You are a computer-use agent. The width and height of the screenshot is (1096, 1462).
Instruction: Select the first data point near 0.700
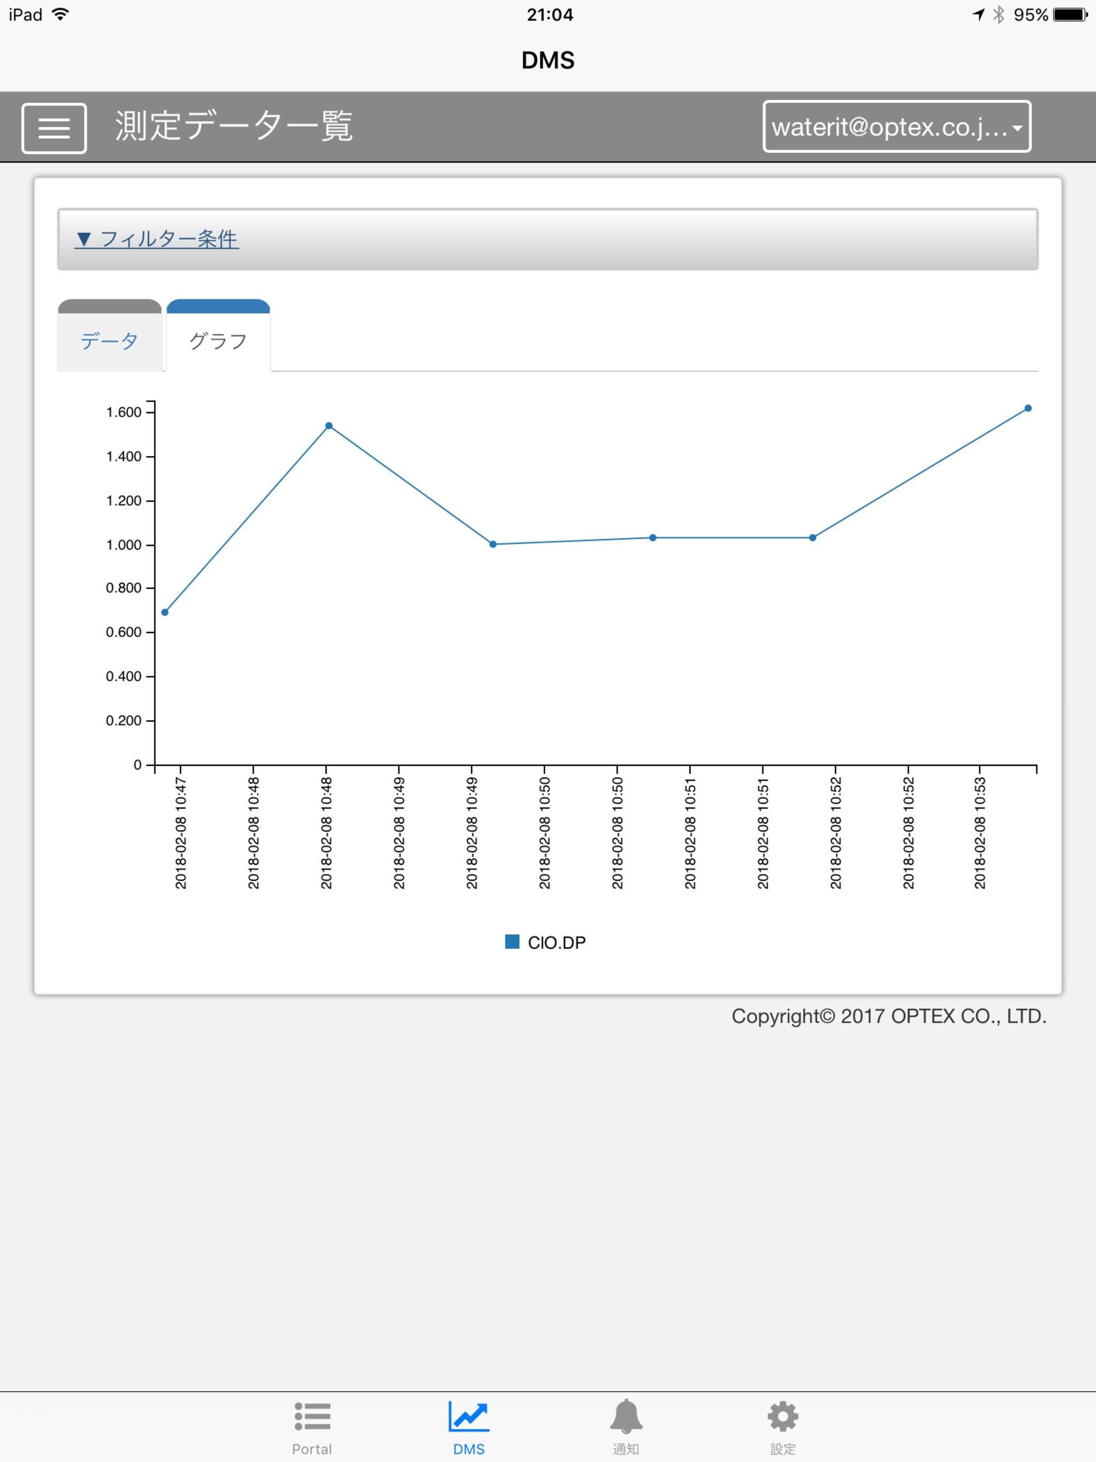(x=165, y=612)
